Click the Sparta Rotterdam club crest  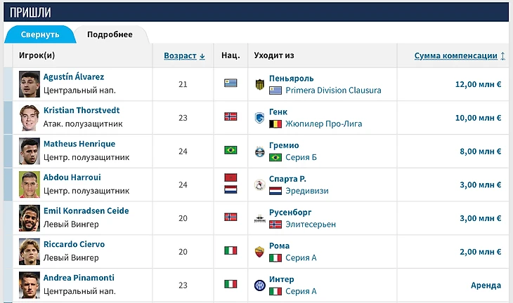(259, 185)
